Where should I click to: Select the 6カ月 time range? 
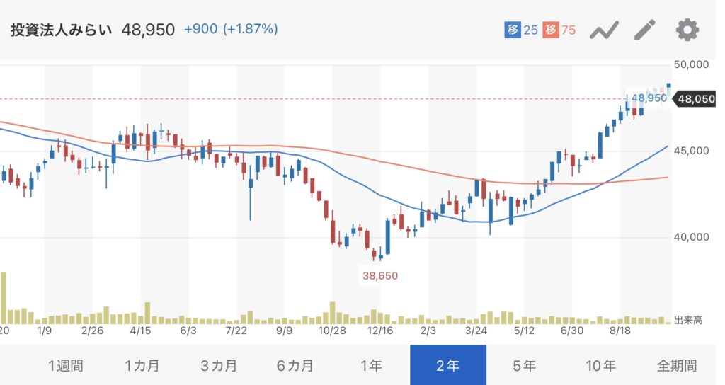tap(295, 366)
